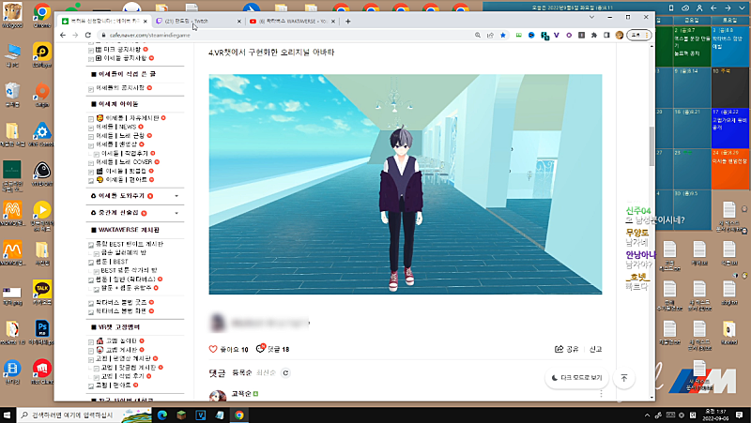The image size is (751, 423).
Task: Click the 신고 report link
Action: point(595,349)
